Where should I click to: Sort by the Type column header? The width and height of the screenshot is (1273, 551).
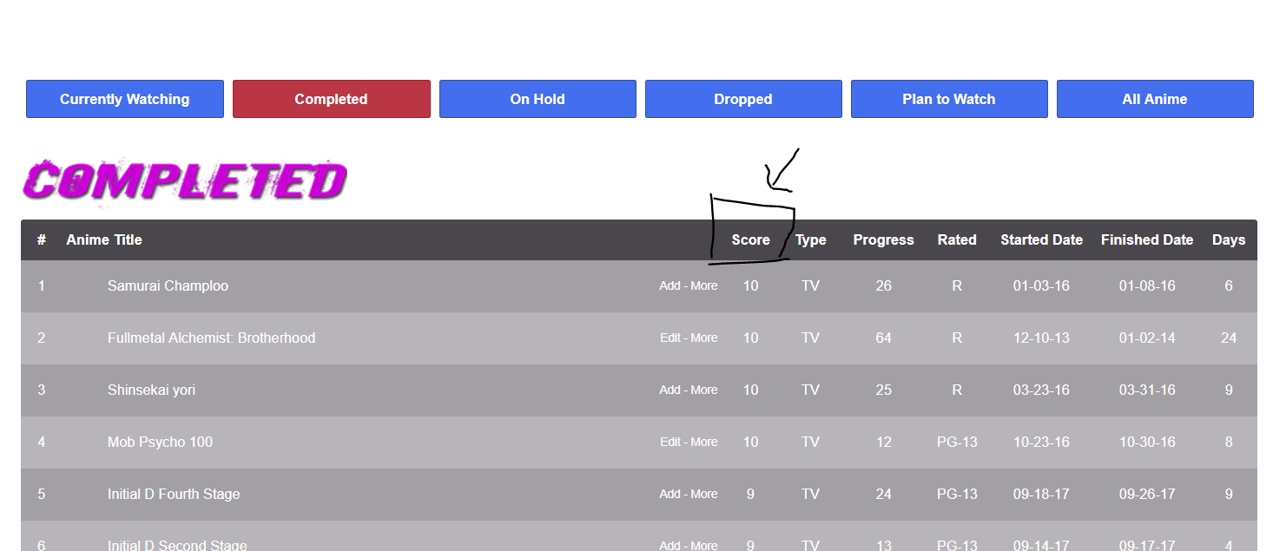click(x=811, y=240)
